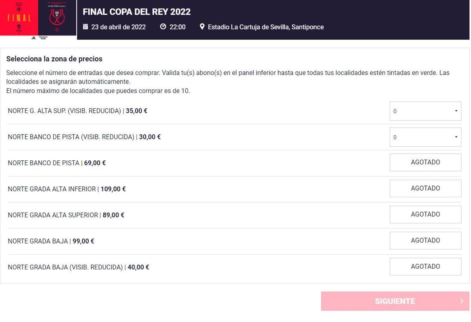471x322 pixels.
Task: Click the dropdown caret for NORTE G. ALTA SUP.
Action: pyautogui.click(x=455, y=111)
